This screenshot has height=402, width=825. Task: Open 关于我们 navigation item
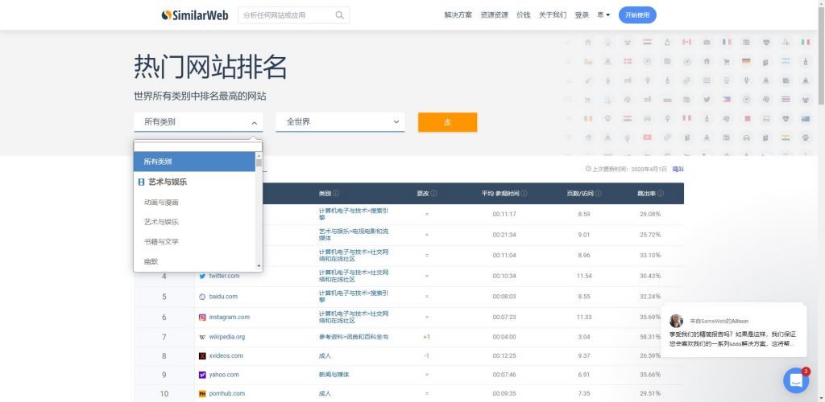click(x=553, y=15)
